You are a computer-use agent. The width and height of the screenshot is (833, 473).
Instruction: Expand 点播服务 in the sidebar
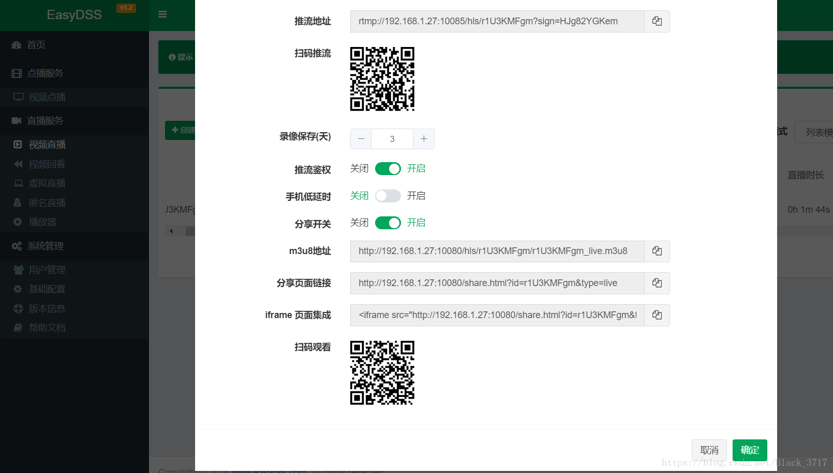pyautogui.click(x=75, y=73)
